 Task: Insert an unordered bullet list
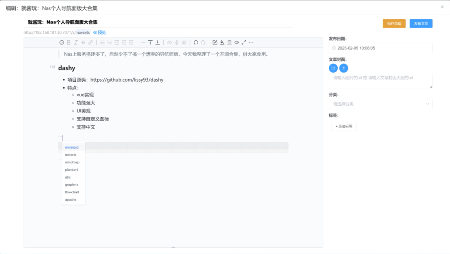coord(102,42)
